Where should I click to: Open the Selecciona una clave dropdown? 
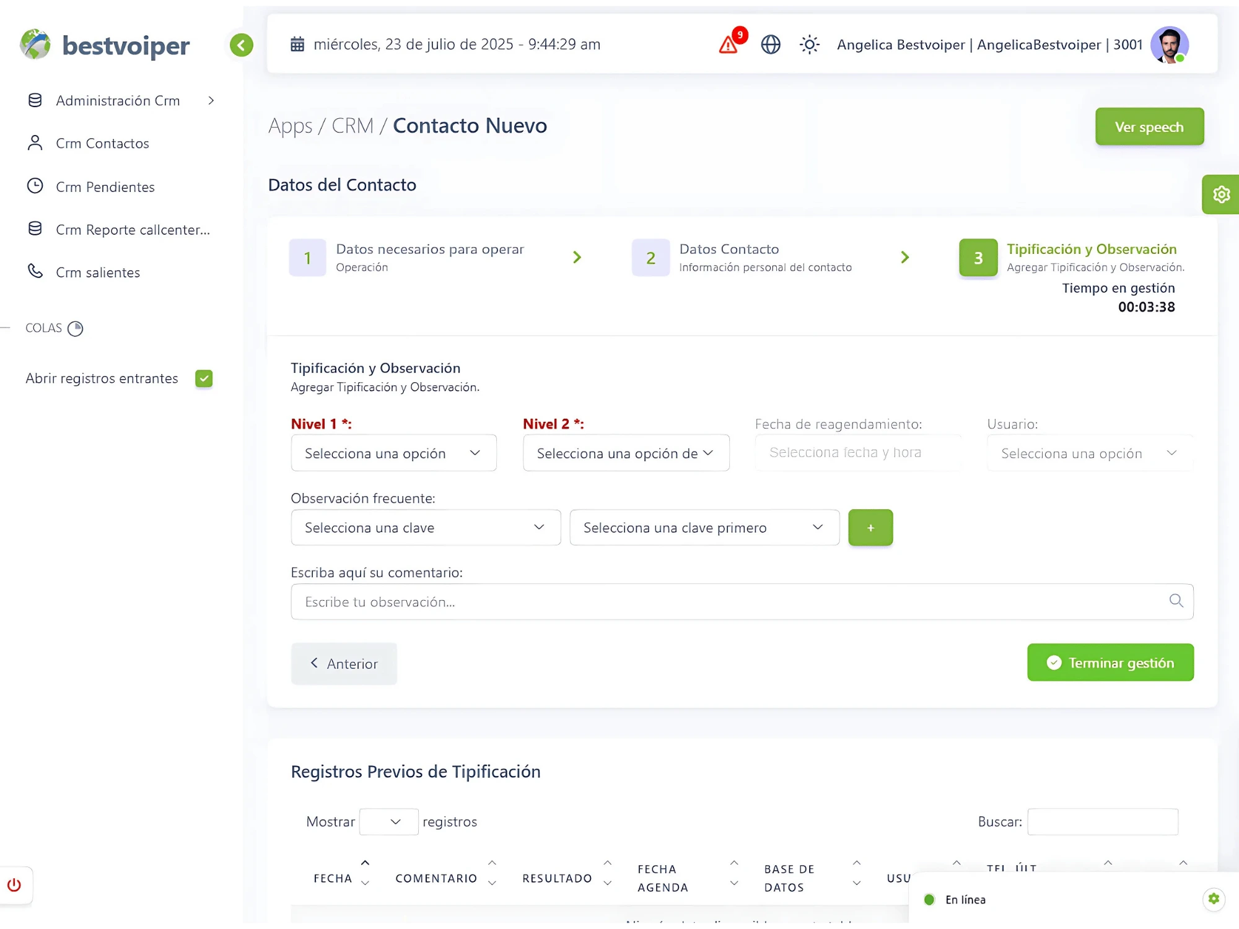pyautogui.click(x=426, y=528)
